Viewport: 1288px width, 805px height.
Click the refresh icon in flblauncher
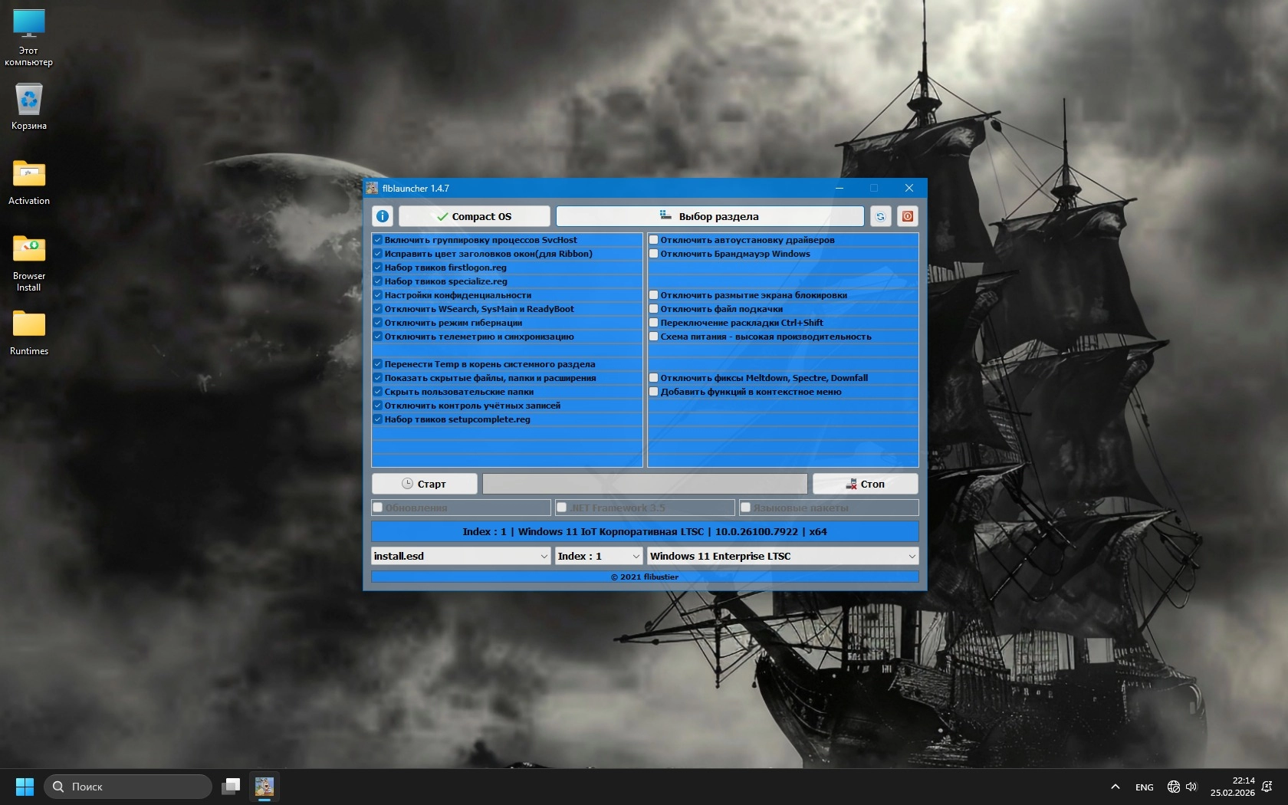pos(880,216)
